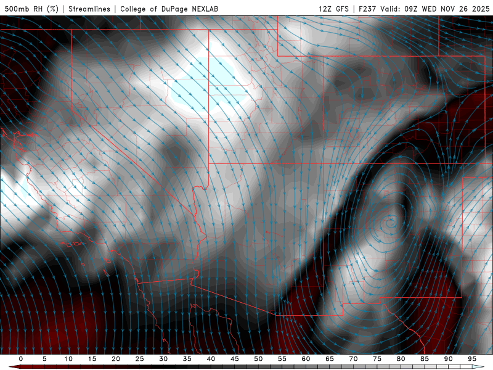
Task: Click the '50' colorbar tick label
Action: 258,359
